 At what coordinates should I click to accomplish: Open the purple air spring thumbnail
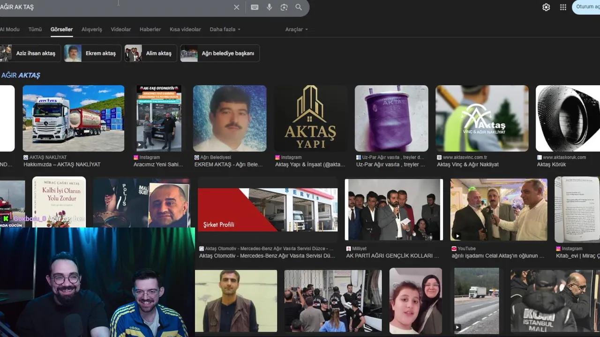coord(391,118)
